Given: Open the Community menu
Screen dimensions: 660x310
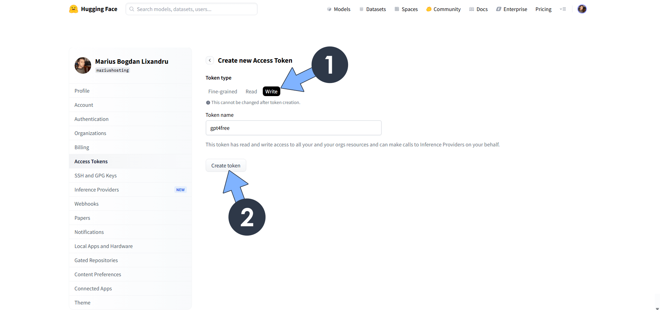Looking at the screenshot, I should 443,9.
